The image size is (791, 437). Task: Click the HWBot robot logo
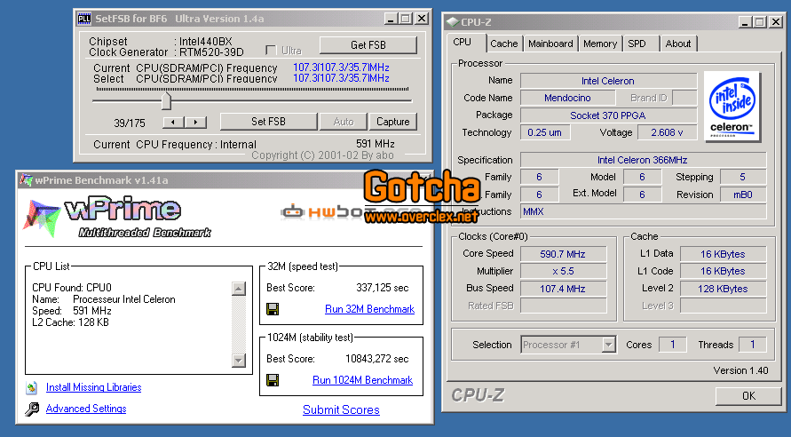293,212
